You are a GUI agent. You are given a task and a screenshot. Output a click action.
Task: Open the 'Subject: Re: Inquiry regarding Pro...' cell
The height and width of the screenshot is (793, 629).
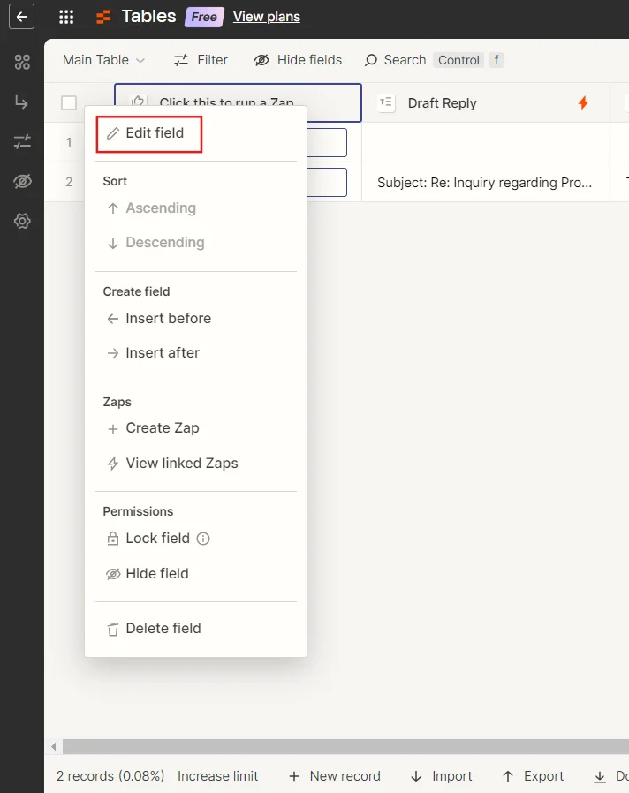coord(486,182)
